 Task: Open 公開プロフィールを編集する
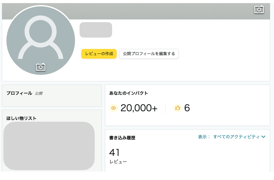point(149,54)
